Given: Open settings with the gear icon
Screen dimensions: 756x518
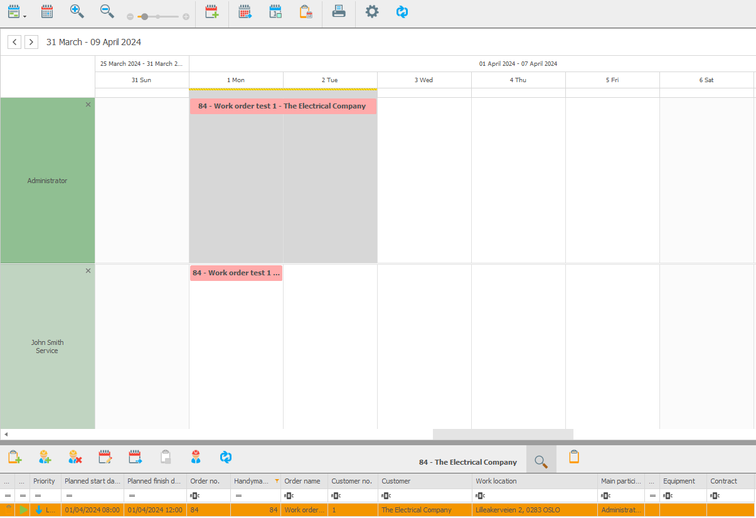Looking at the screenshot, I should point(372,11).
